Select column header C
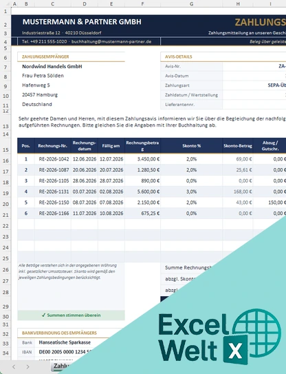 tap(53, 4)
